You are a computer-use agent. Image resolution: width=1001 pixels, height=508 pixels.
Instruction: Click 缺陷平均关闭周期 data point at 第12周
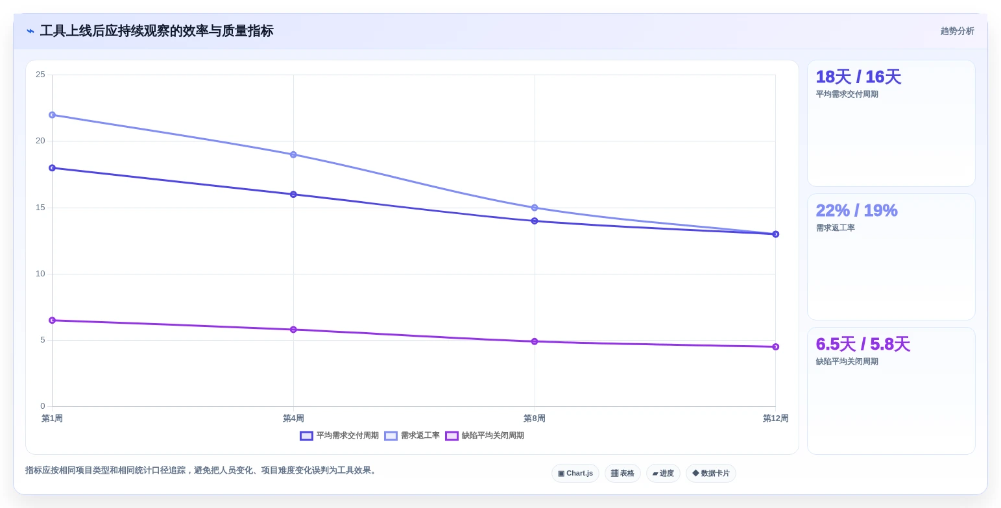(775, 346)
